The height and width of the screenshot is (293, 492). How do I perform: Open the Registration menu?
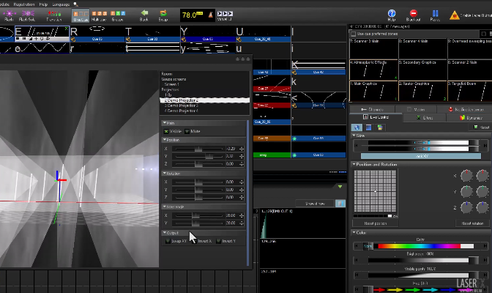(24, 4)
